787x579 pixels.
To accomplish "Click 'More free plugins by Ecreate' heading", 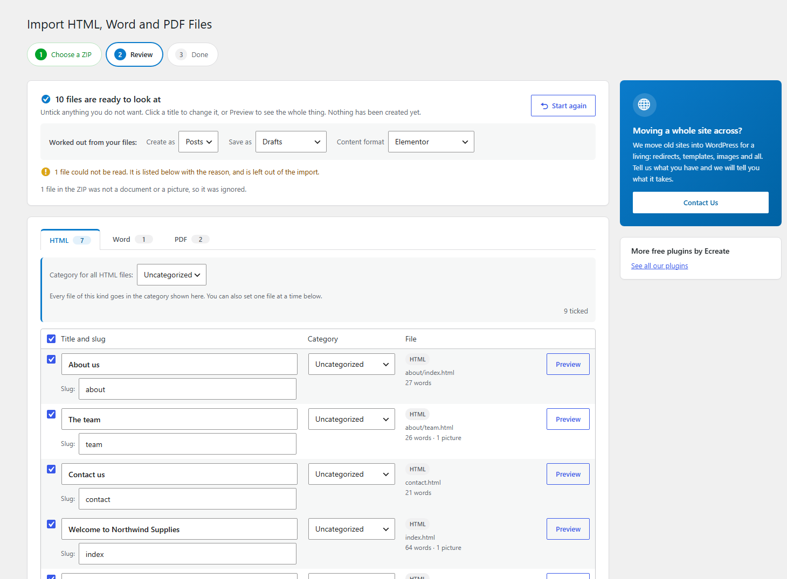I will [680, 251].
